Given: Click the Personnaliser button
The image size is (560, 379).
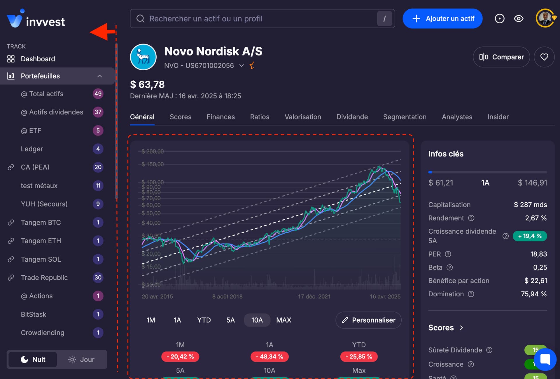Looking at the screenshot, I should point(368,320).
